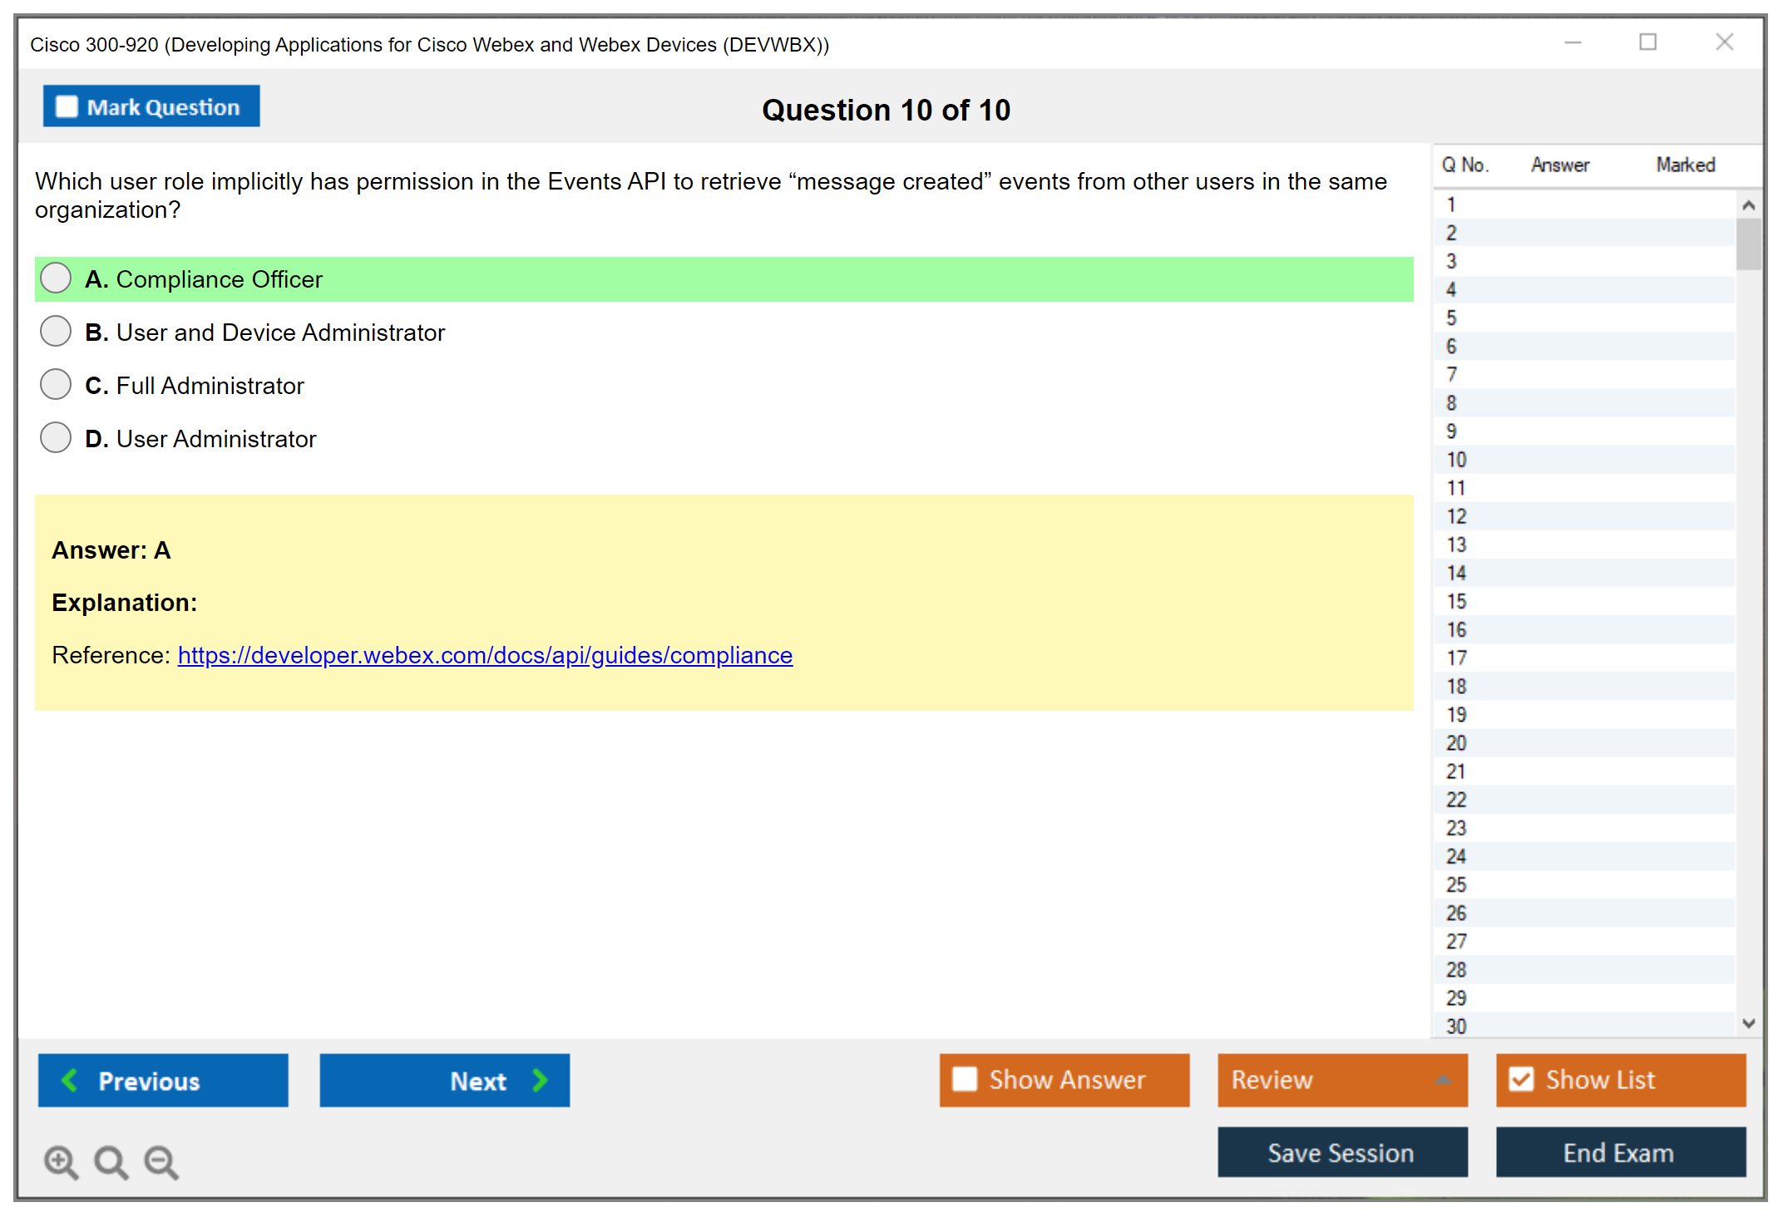Screen dimensions: 1788x1222
Task: Select option A Compliance Officer
Action: [56, 278]
